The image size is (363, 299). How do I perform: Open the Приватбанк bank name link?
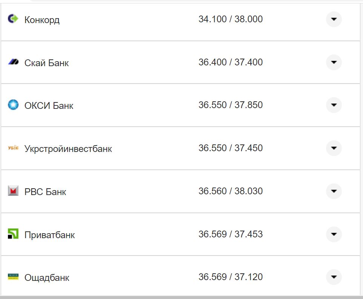point(49,235)
